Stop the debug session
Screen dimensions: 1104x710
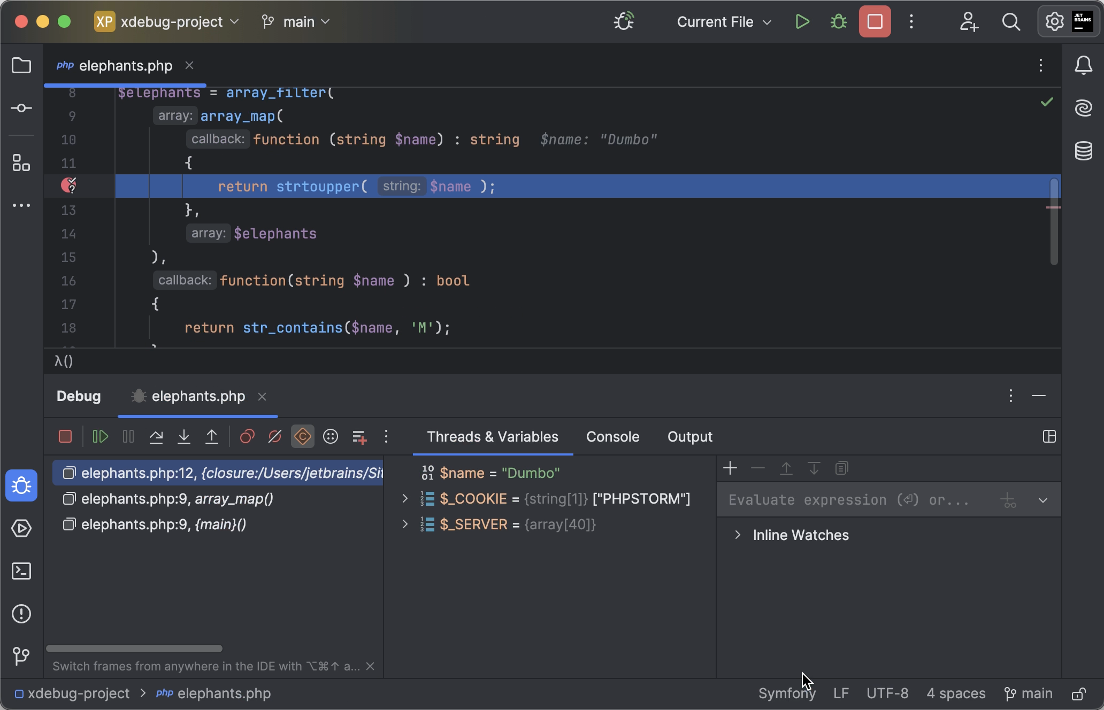[65, 436]
